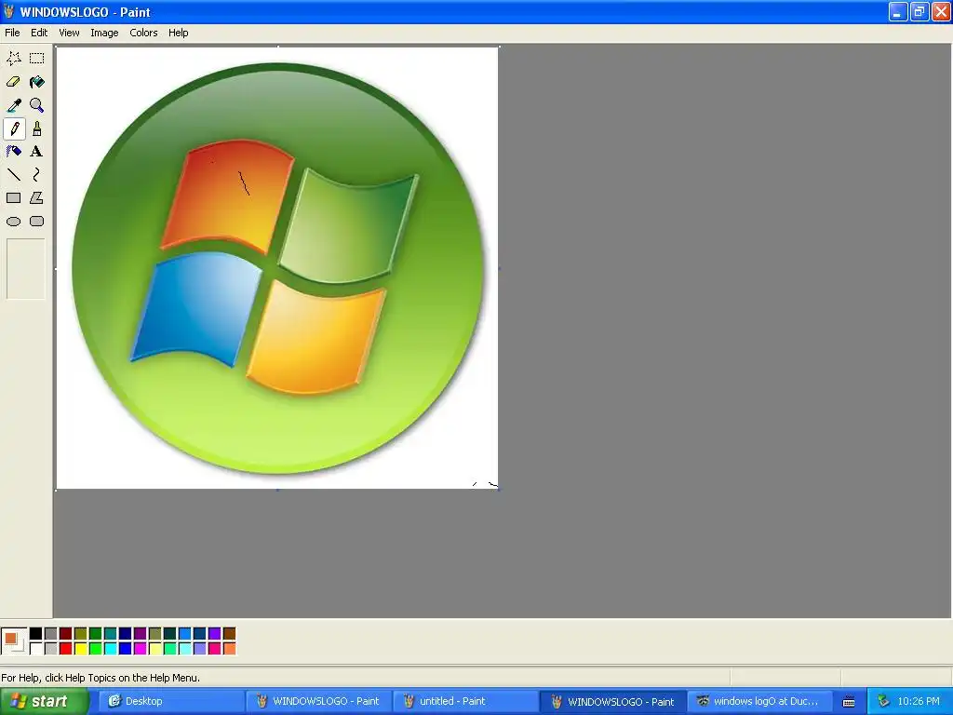This screenshot has height=715, width=953.
Task: Select the Rectangle shape tool
Action: tap(13, 198)
